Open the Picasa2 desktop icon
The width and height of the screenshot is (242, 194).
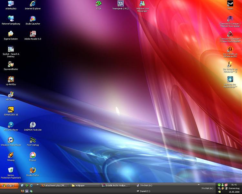click(33, 155)
